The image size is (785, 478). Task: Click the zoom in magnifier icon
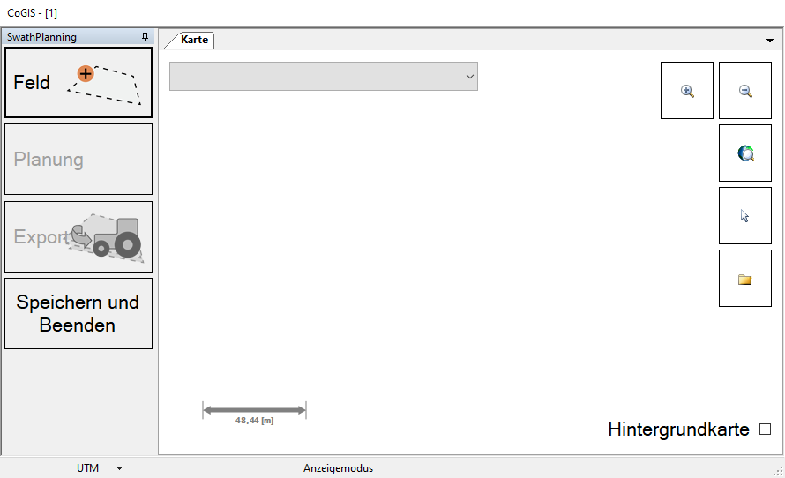coord(687,91)
